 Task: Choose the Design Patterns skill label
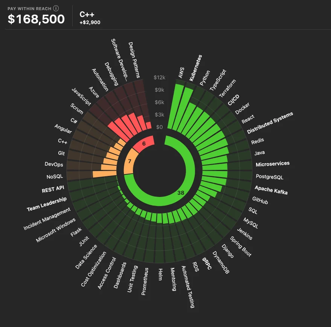click(x=134, y=60)
